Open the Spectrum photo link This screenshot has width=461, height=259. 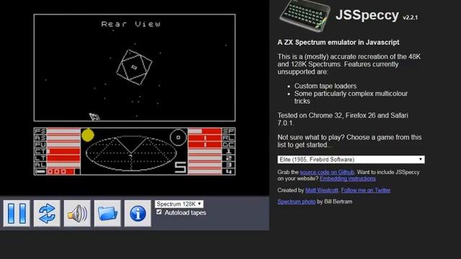coord(296,201)
